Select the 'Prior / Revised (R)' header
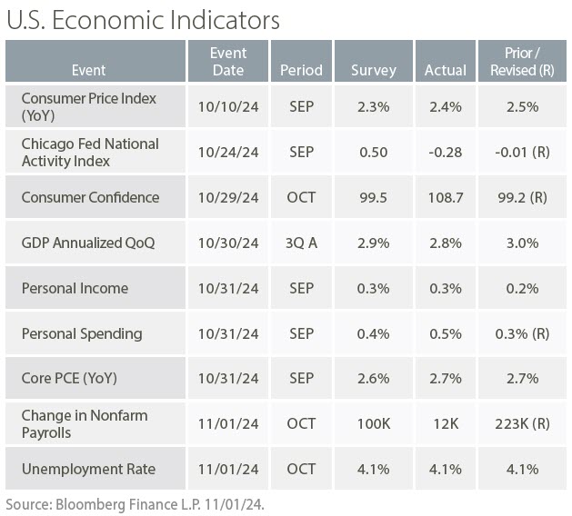572x516 pixels. (522, 61)
